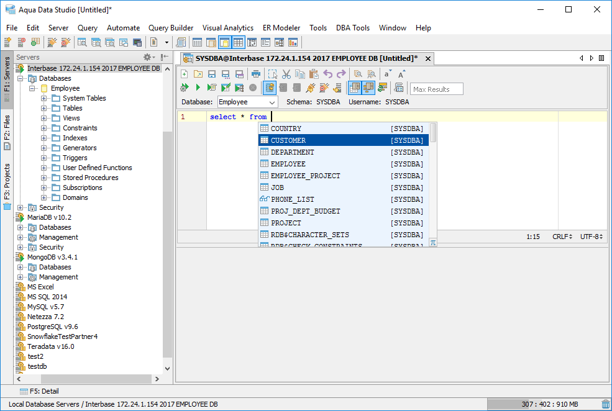Select the Teradata v16.0 server
This screenshot has width=612, height=411.
click(51, 346)
